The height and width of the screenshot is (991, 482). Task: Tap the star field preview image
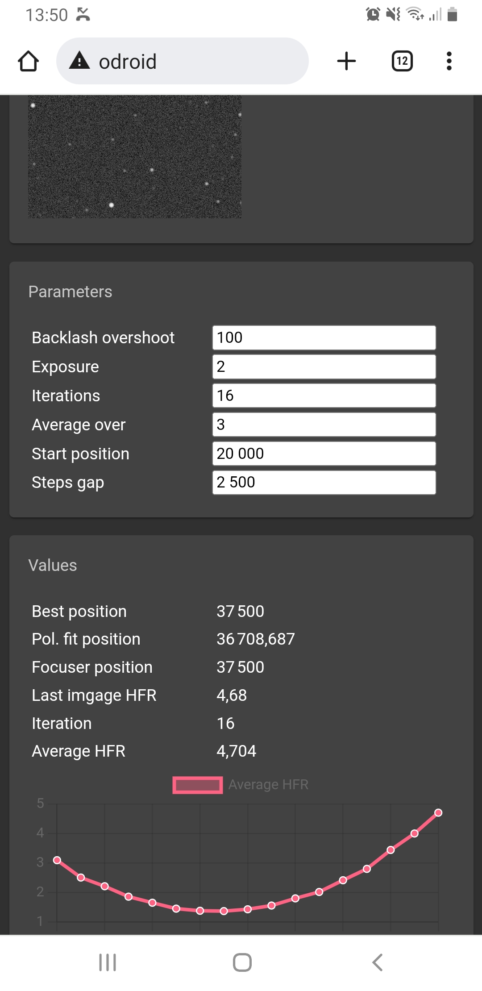135,157
